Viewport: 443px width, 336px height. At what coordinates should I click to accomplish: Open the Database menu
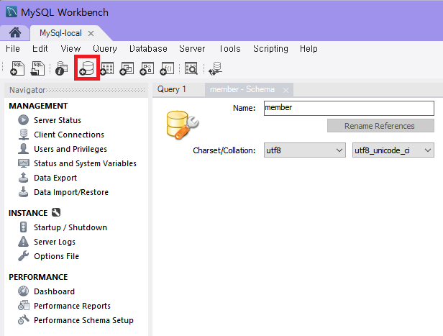point(148,49)
